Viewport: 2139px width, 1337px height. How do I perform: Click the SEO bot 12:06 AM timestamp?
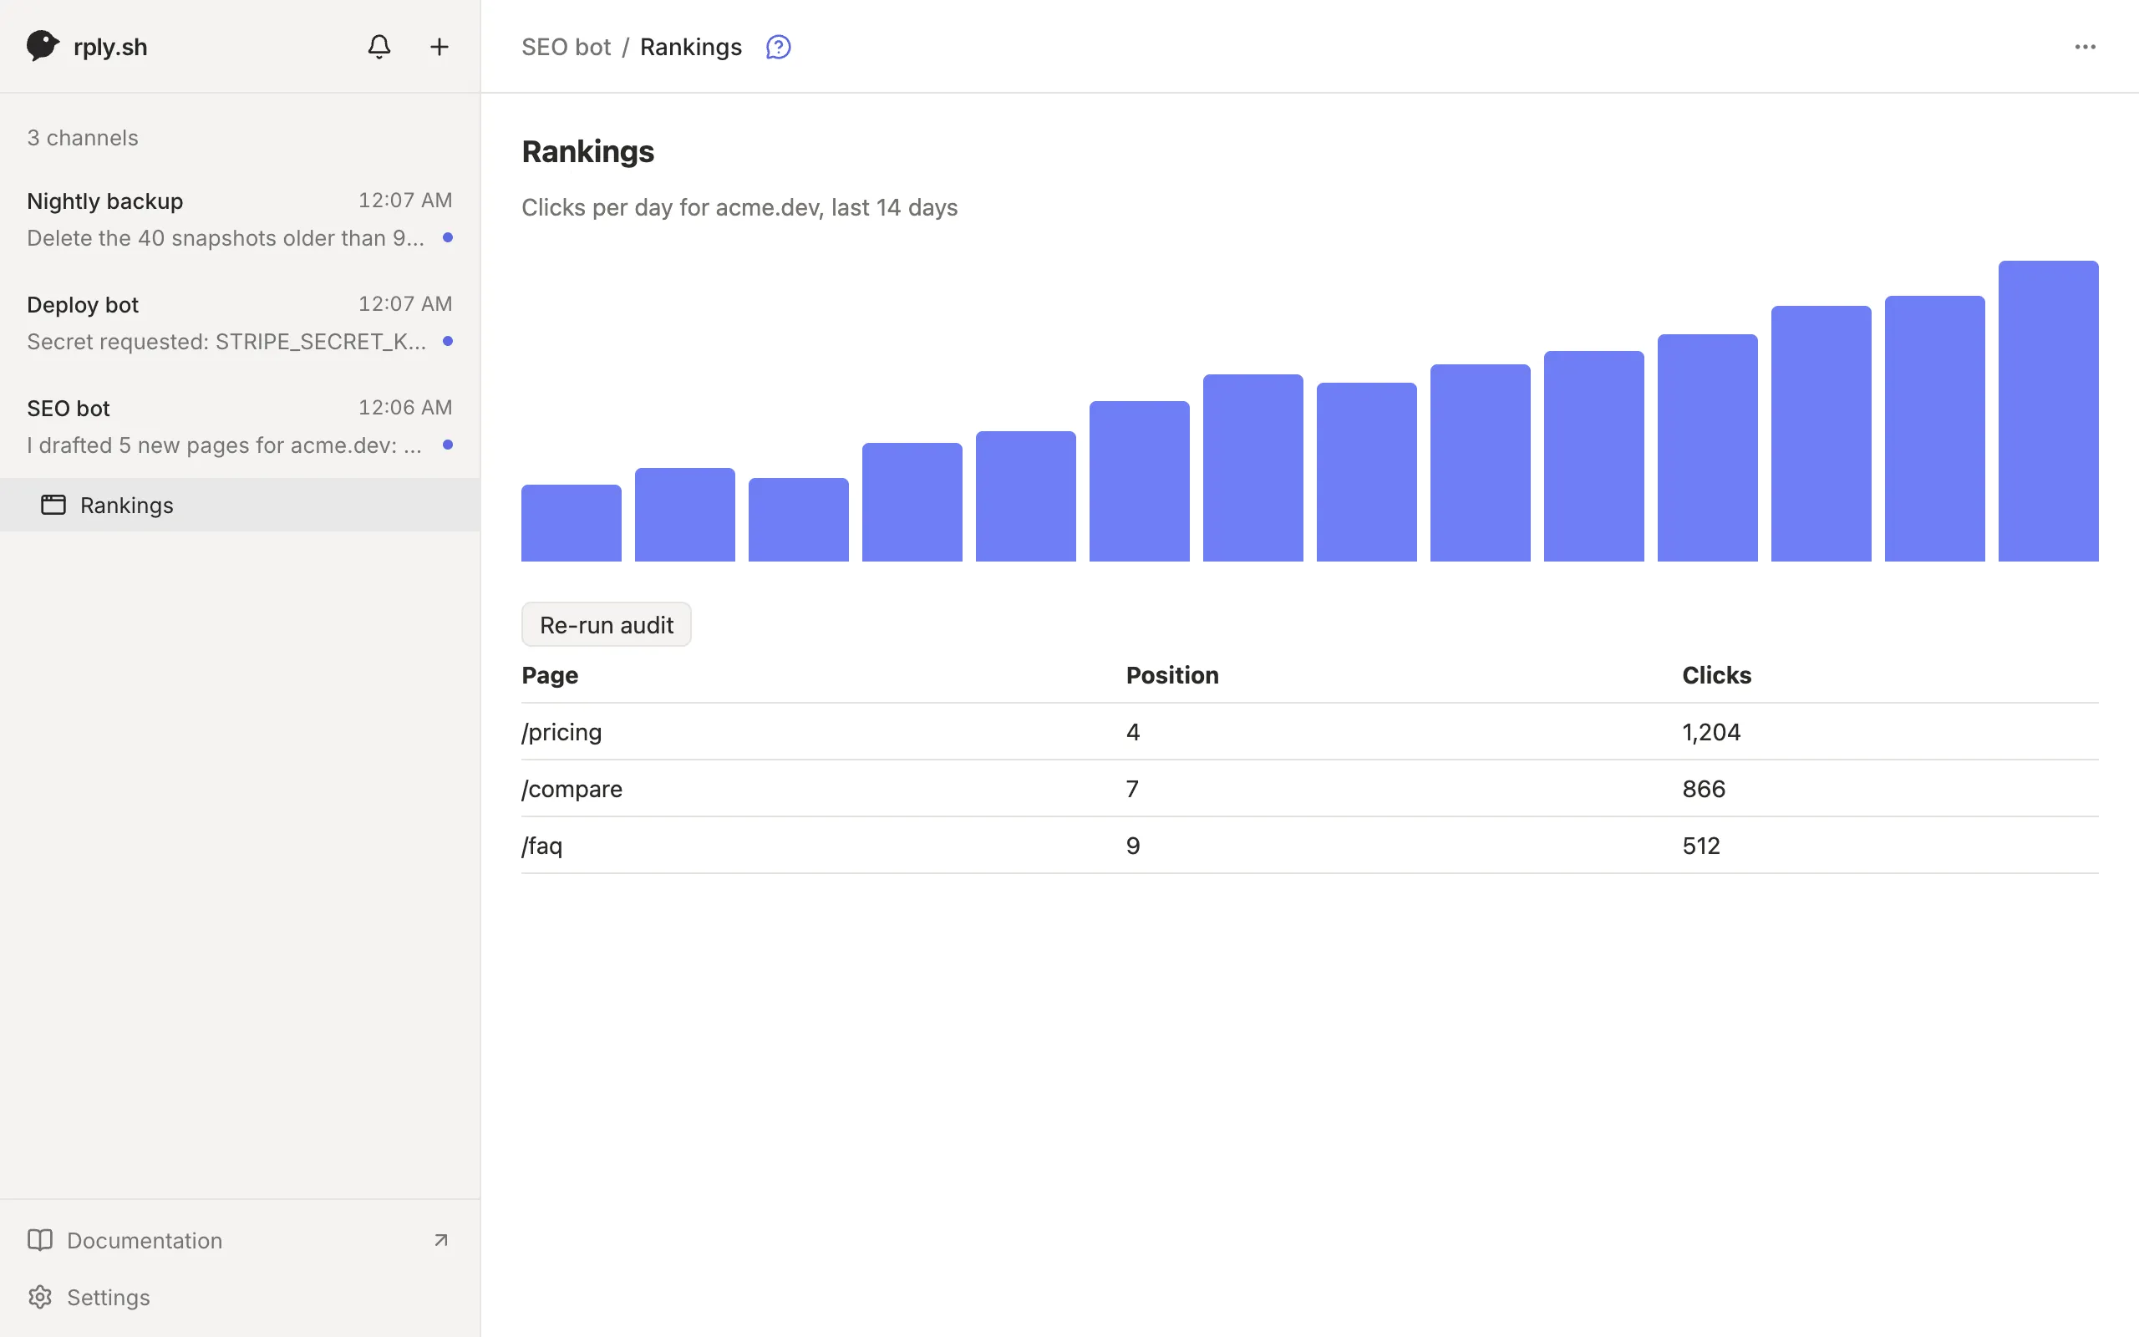click(x=404, y=407)
